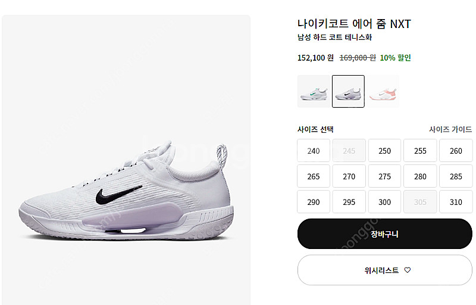
Task: Pick shoe size 265
Action: [x=314, y=176]
